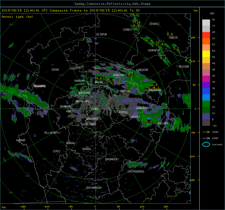
Task: Pick the dark gray 5 to -20 dBZ swatch
Action: (206, 122)
